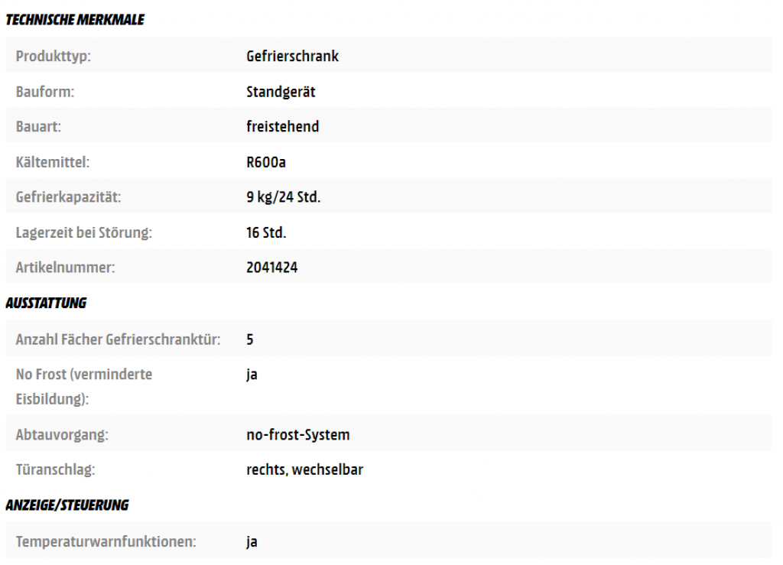Click the Anzahl Fächer Gefrierschranktür label

point(118,339)
